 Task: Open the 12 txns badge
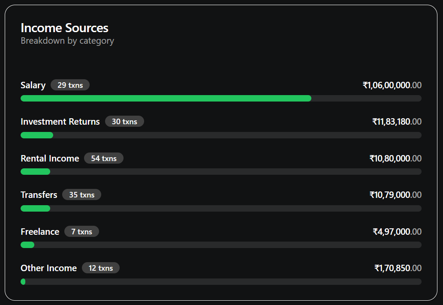click(x=101, y=268)
